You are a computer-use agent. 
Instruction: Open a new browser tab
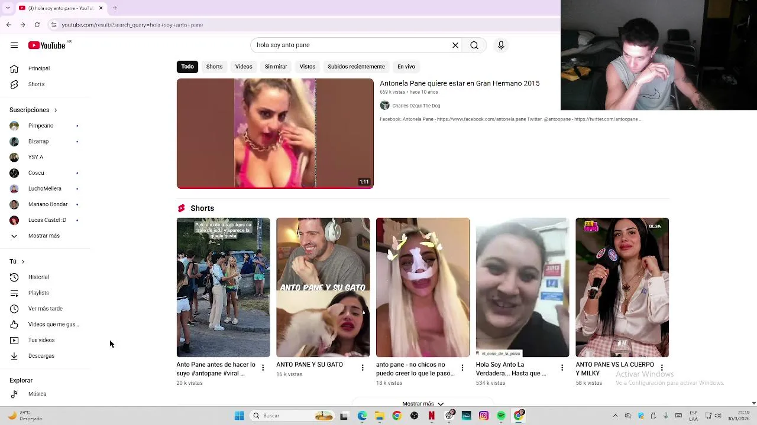[x=115, y=8]
